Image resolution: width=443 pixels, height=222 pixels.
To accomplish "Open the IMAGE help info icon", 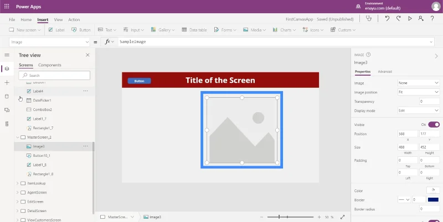I will (368, 55).
